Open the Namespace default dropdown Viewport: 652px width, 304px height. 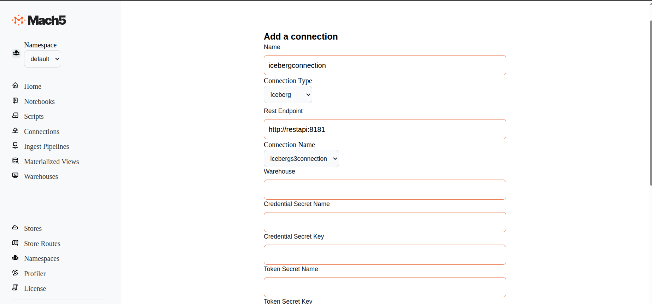point(42,59)
